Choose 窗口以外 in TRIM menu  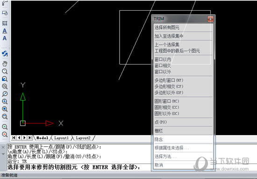183,72
